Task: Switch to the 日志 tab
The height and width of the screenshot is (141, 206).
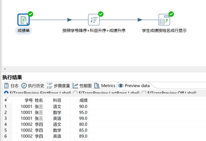Action: [12, 86]
